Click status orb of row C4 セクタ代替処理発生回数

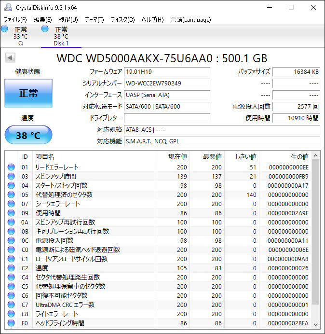[11, 277]
